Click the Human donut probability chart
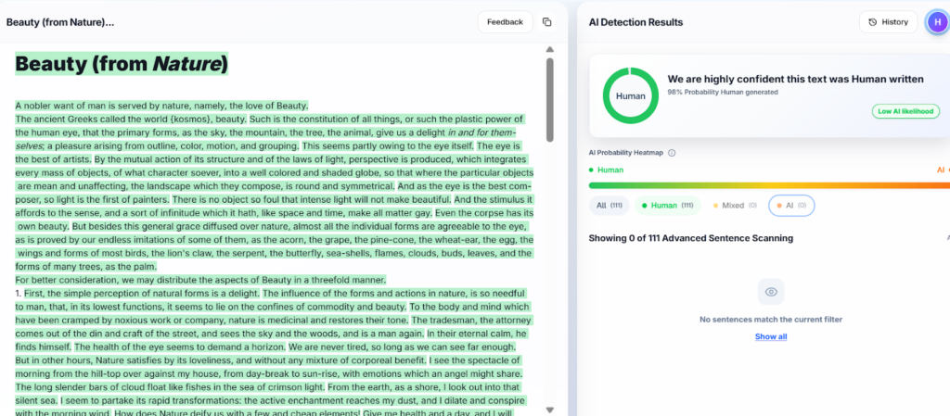This screenshot has width=950, height=416. click(x=630, y=95)
